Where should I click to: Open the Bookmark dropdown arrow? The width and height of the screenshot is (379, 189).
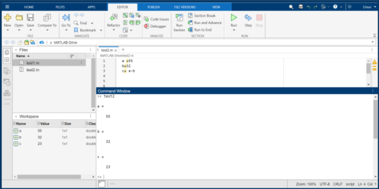101,30
